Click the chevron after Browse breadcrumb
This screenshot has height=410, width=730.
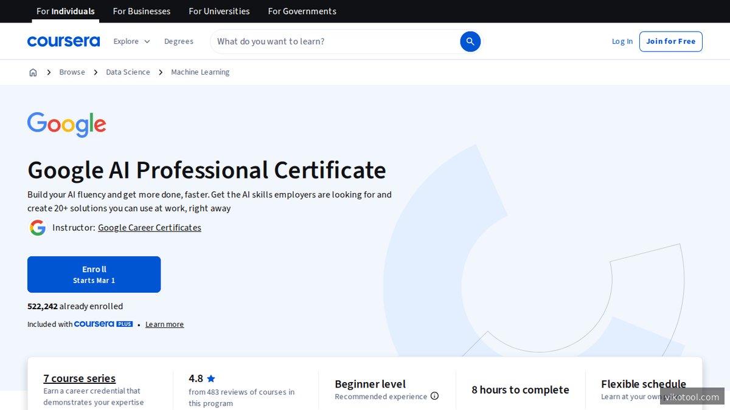[x=96, y=72]
